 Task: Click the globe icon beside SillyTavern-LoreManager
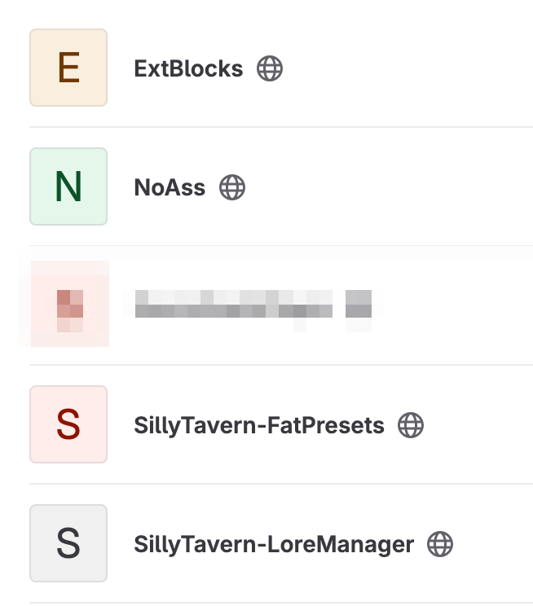point(440,544)
